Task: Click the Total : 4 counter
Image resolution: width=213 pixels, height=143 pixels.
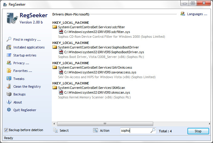Action: point(165,131)
